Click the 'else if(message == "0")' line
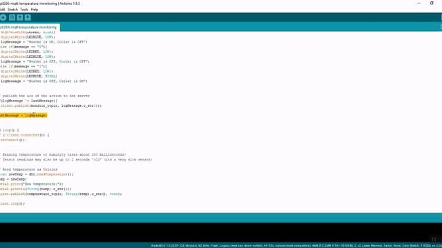This screenshot has height=248, width=442. [23, 47]
